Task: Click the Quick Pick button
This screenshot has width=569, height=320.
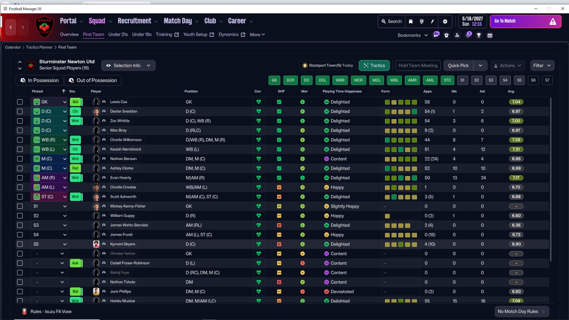Action: tap(458, 65)
